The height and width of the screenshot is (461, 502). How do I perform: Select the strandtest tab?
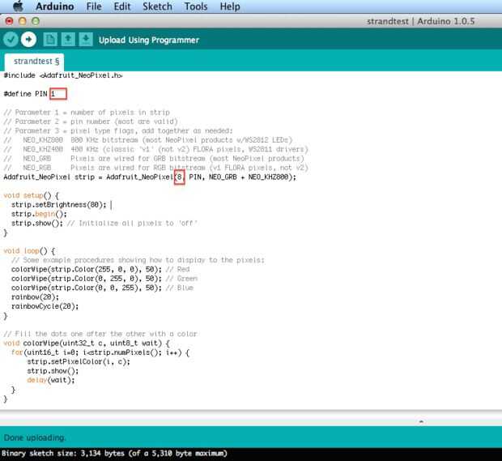[35, 62]
